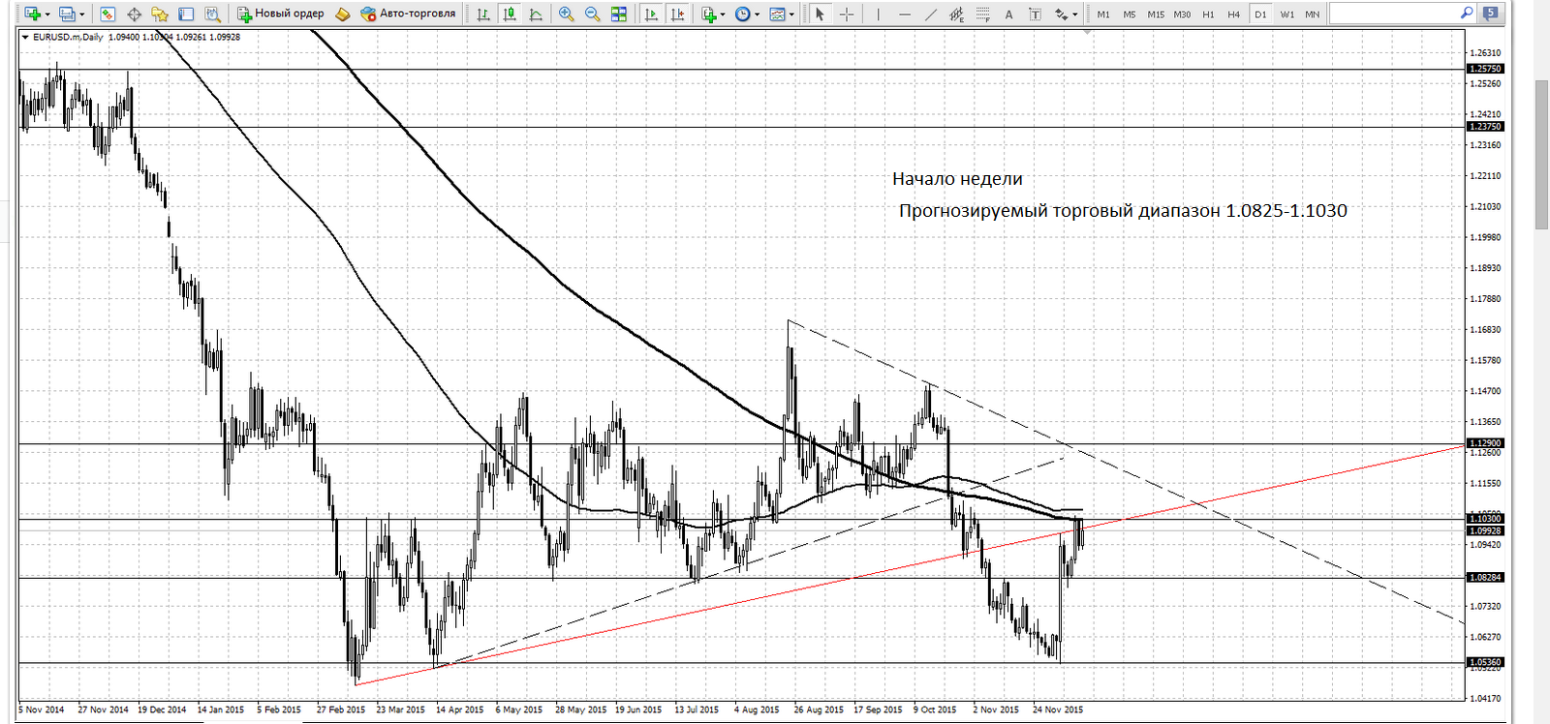Click the toolbar search input field
The width and height of the screenshot is (1550, 724).
(1395, 14)
